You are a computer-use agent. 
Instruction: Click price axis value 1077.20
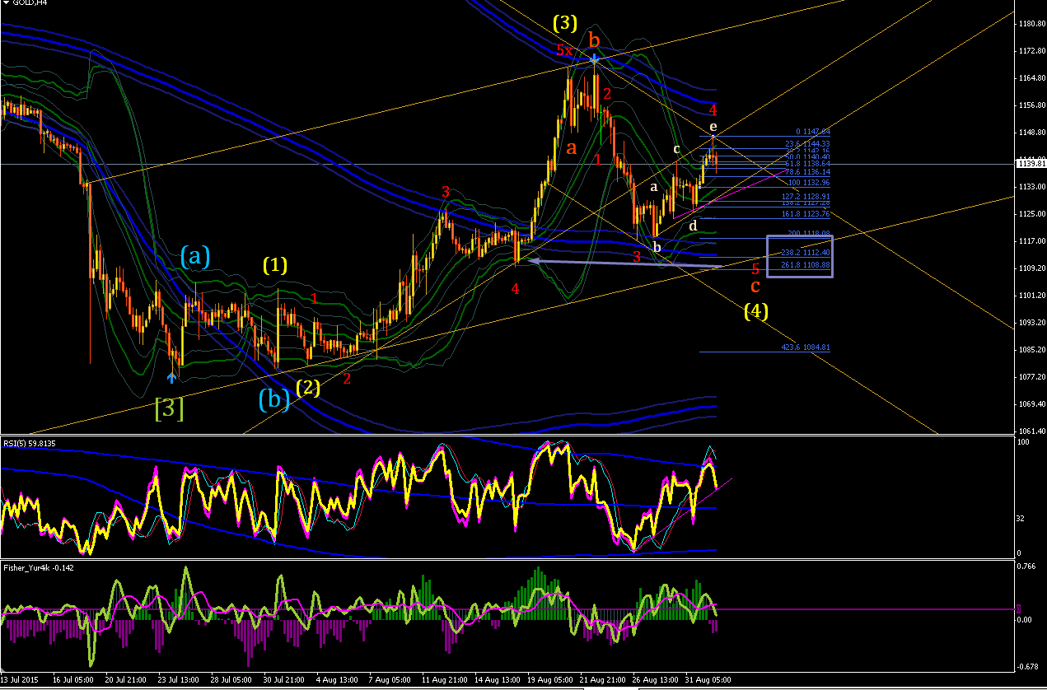pyautogui.click(x=1031, y=376)
